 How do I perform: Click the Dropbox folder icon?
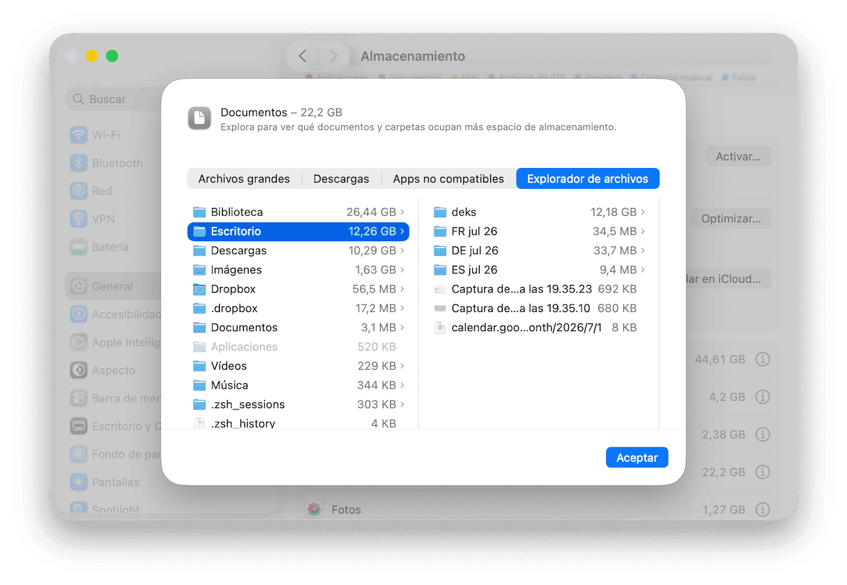[200, 289]
